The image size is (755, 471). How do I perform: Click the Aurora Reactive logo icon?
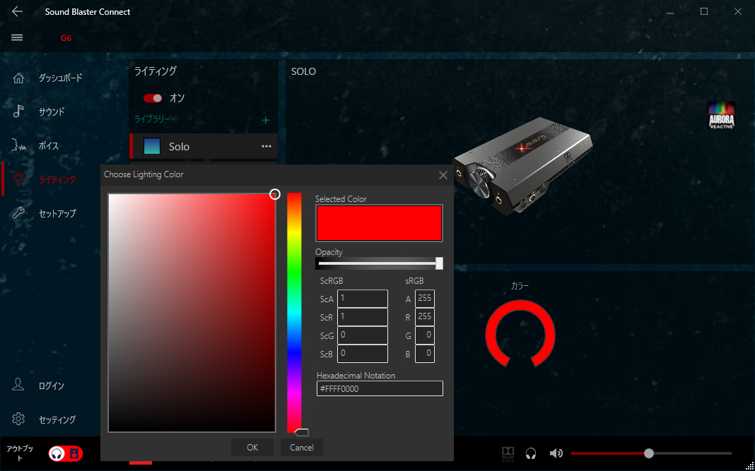(x=721, y=115)
